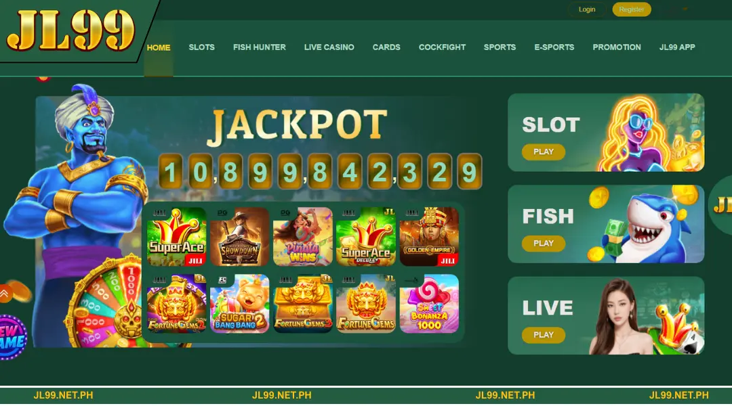Open the Pinata Wins game icon
This screenshot has height=406, width=732.
(x=302, y=237)
